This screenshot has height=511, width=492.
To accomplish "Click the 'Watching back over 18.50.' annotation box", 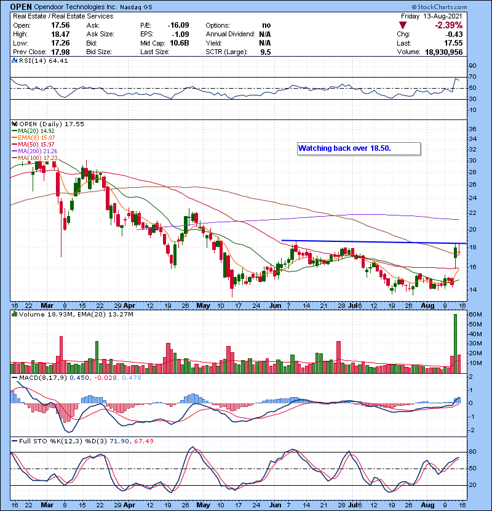I will coord(359,148).
